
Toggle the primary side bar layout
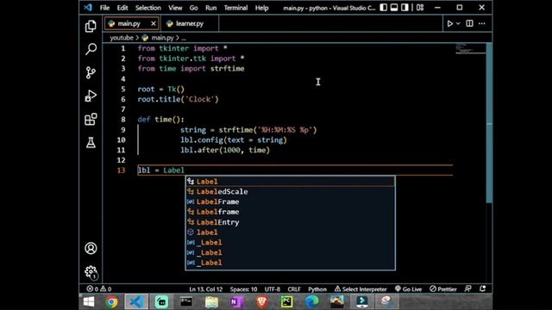pyautogui.click(x=383, y=8)
